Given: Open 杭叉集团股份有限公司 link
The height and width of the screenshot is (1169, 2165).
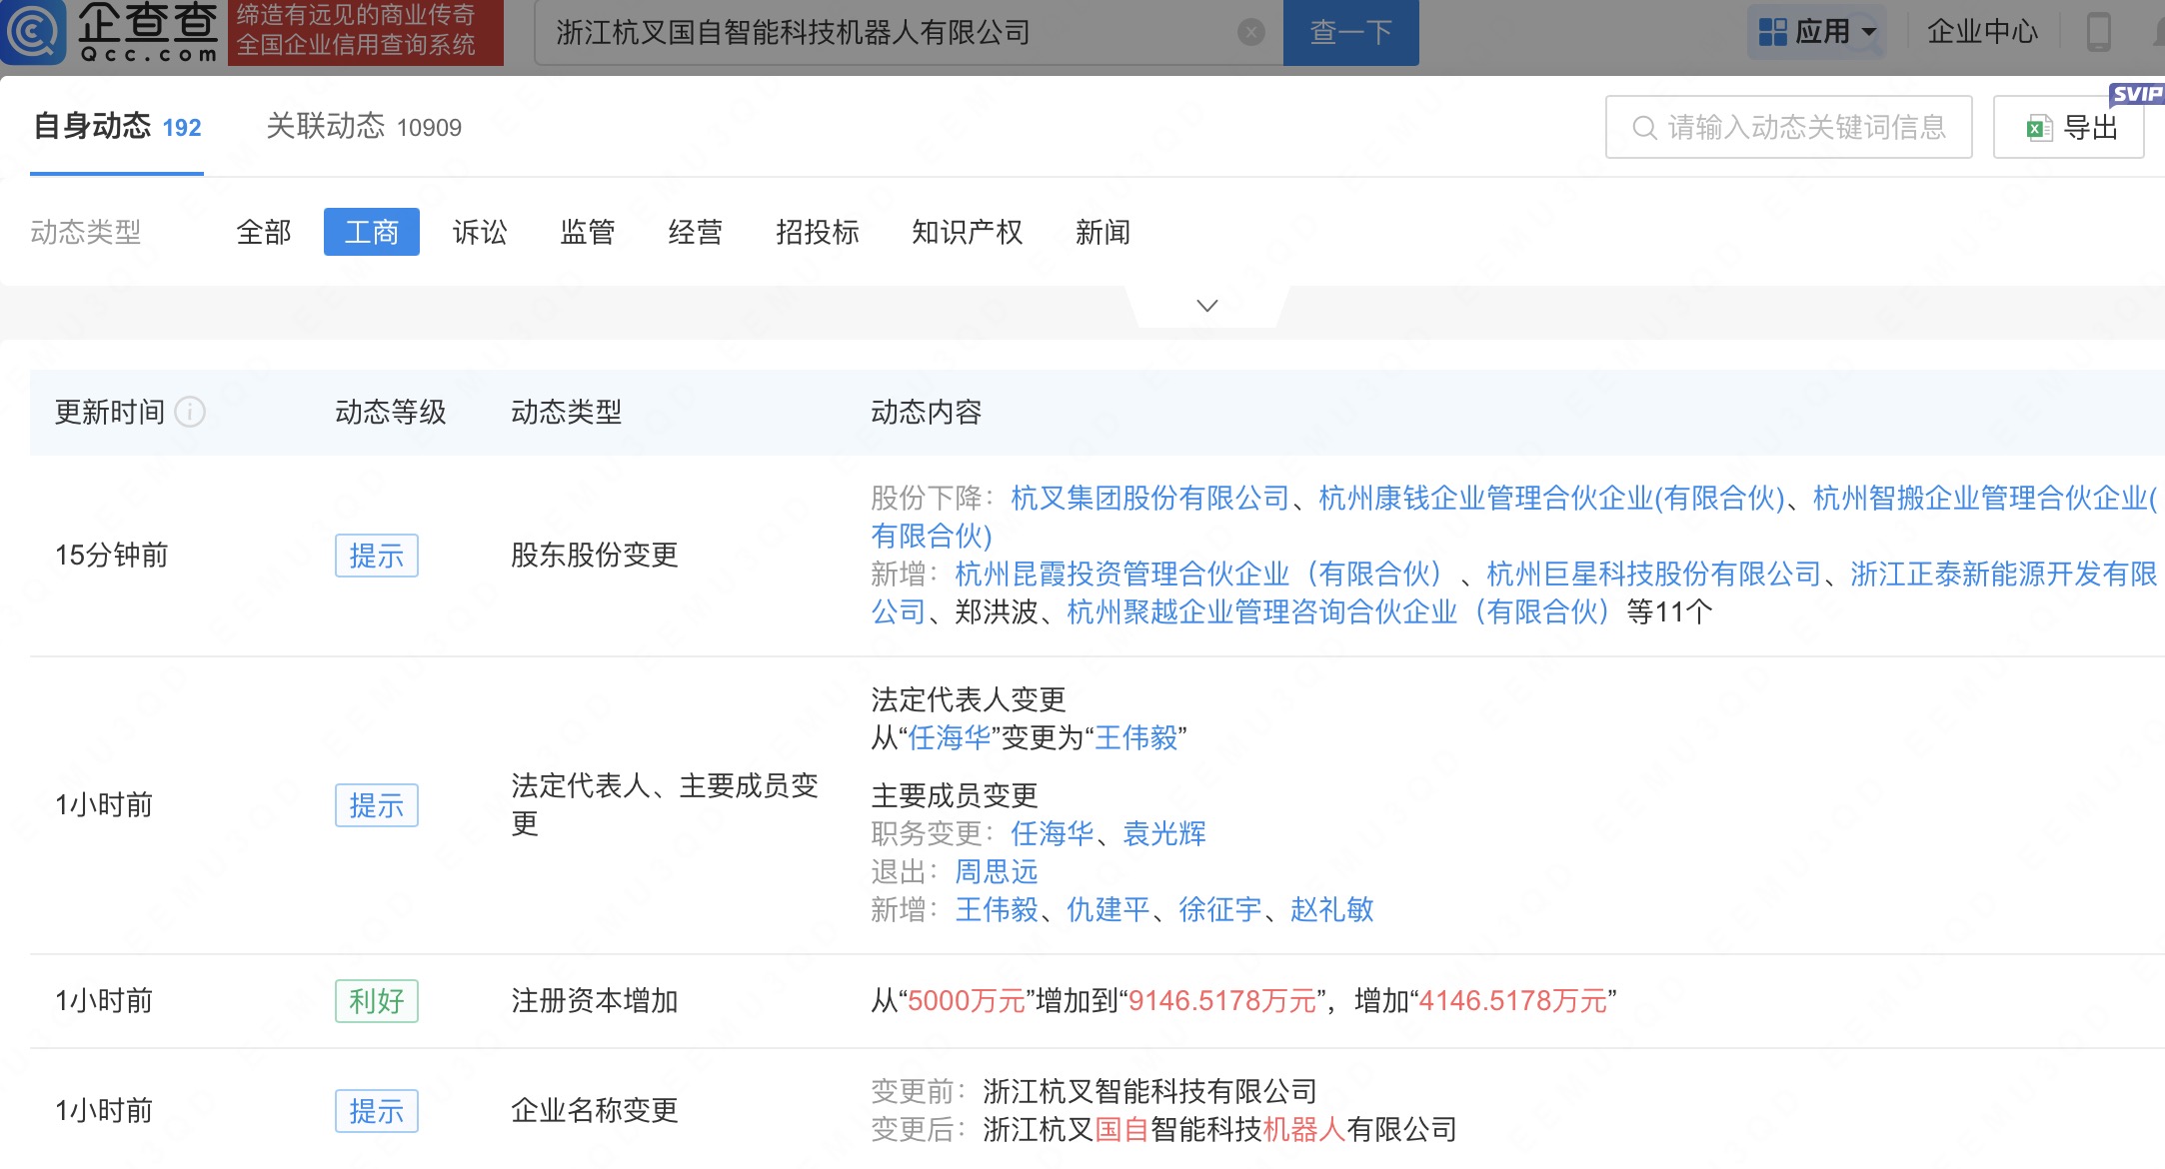Looking at the screenshot, I should pyautogui.click(x=1150, y=498).
